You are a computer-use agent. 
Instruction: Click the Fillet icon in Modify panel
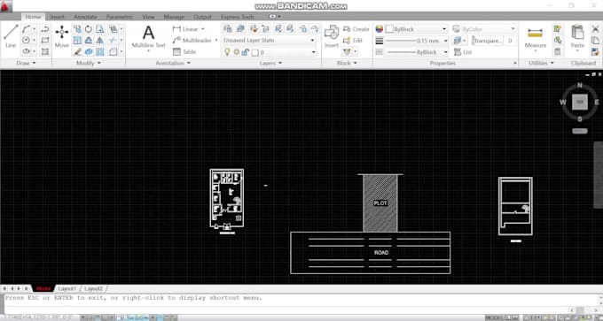[113, 51]
